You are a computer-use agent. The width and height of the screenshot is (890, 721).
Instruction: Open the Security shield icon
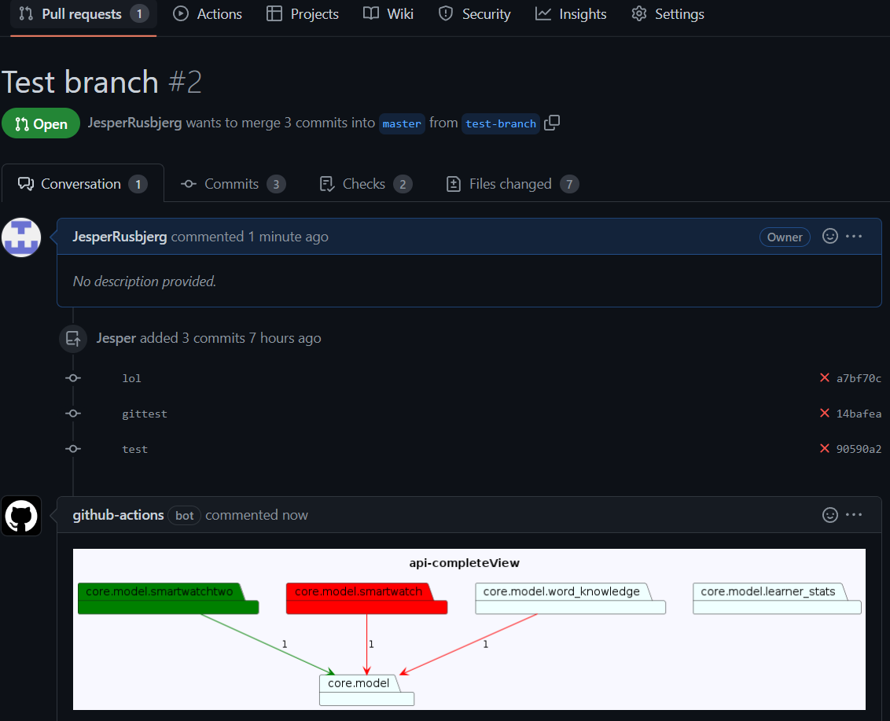(446, 13)
